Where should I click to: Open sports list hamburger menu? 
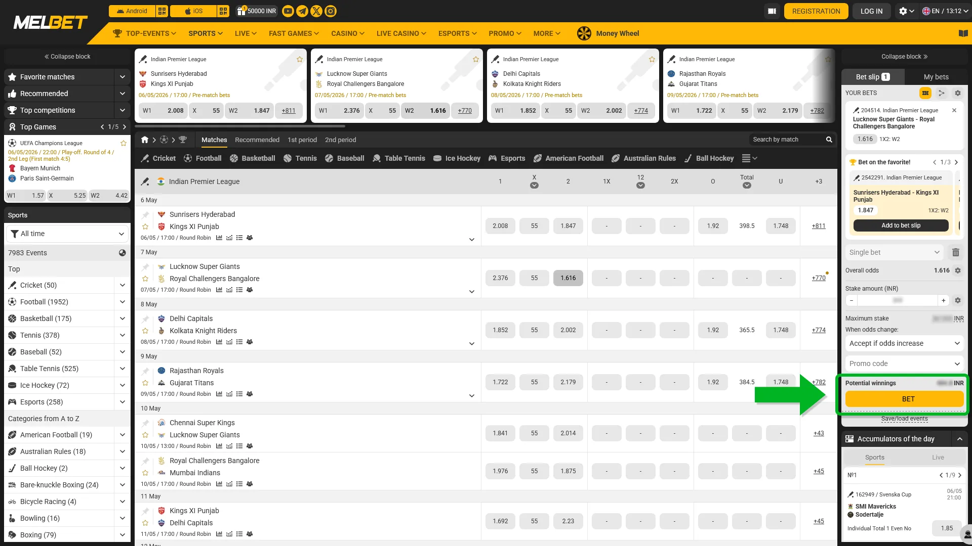(750, 158)
